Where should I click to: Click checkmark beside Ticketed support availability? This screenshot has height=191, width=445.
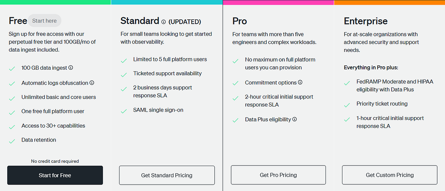[124, 74]
